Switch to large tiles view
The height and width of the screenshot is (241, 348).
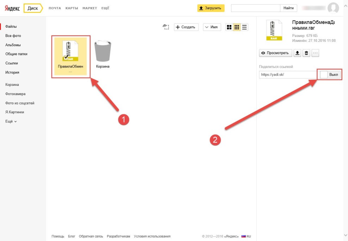(x=229, y=27)
